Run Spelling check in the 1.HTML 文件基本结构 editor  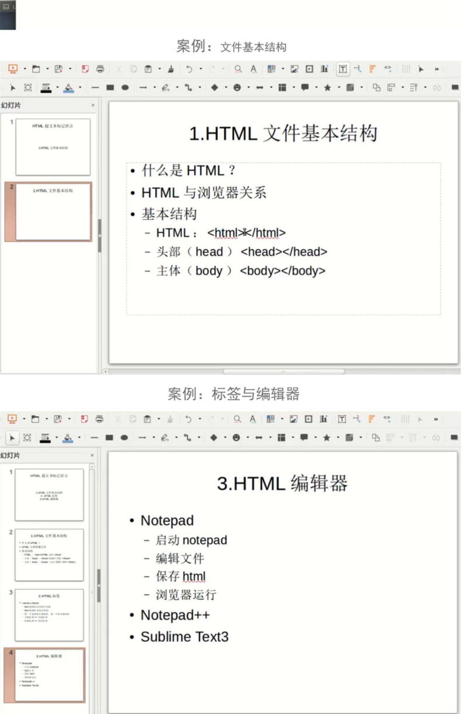pos(253,69)
